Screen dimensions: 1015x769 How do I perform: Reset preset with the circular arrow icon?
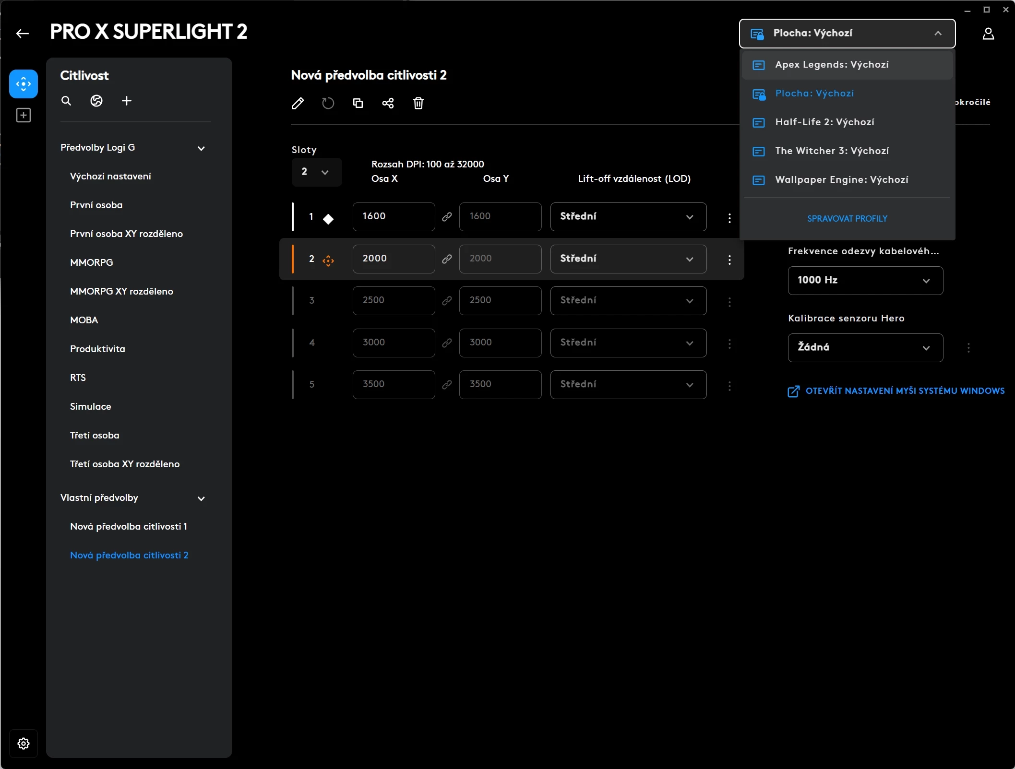(x=328, y=103)
